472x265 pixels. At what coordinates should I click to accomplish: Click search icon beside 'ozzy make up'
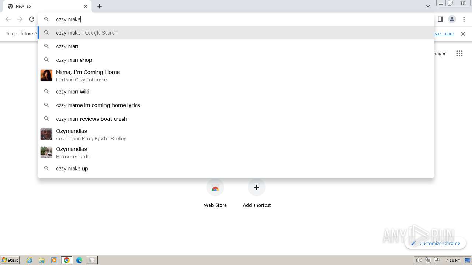click(x=46, y=169)
